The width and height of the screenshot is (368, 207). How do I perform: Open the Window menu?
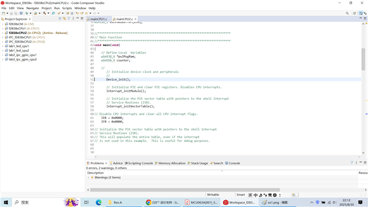80,8
